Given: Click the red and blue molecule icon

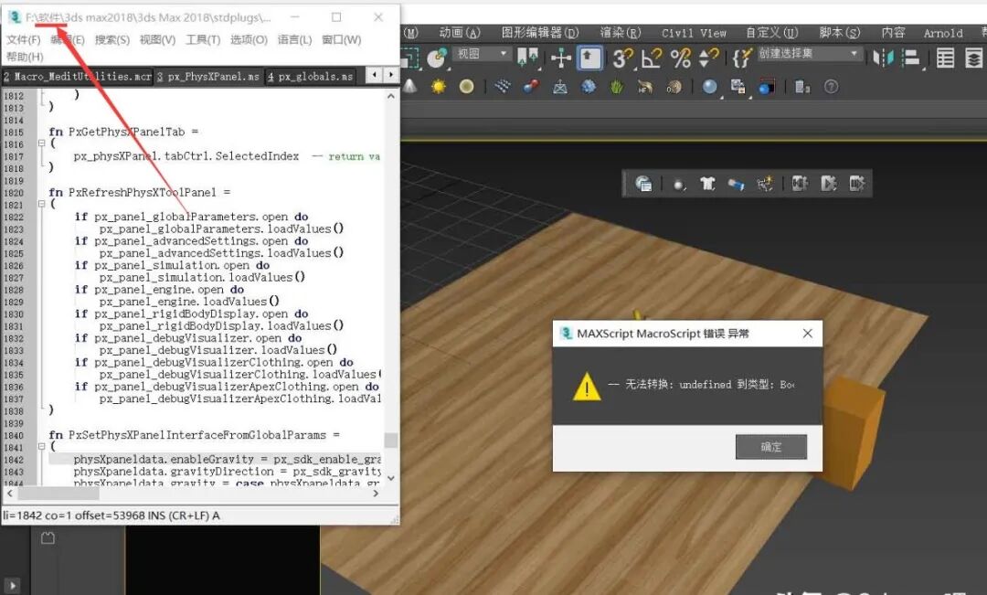Looking at the screenshot, I should 531,87.
